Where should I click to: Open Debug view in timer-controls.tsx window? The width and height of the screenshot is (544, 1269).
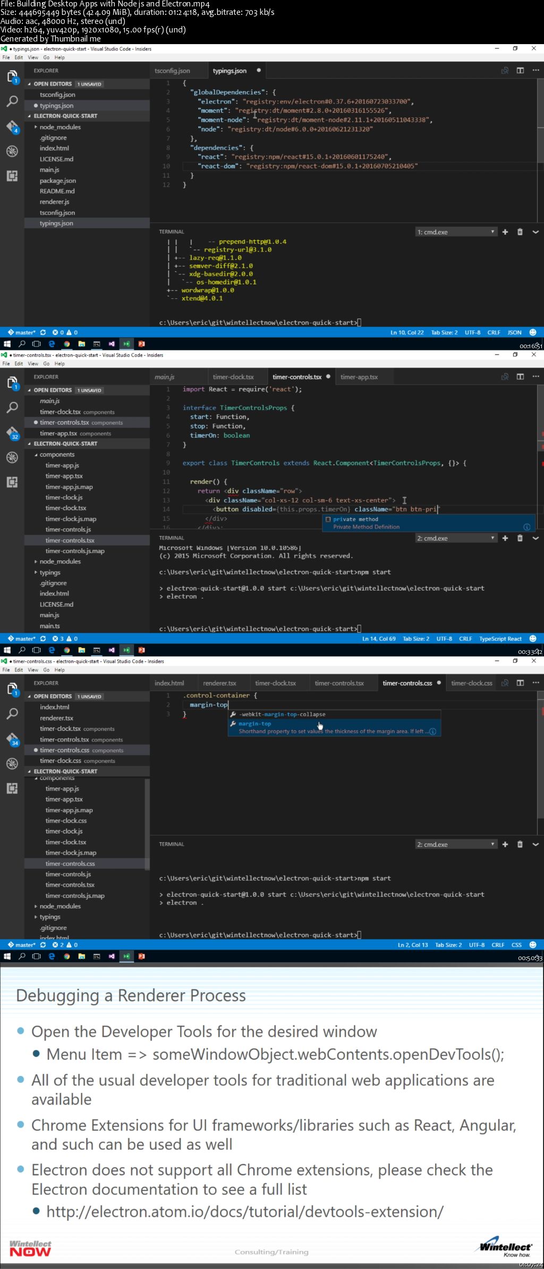[x=12, y=457]
